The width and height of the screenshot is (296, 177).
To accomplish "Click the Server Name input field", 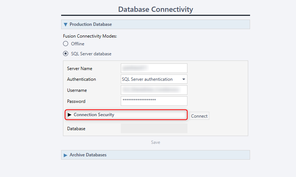I will click(154, 68).
